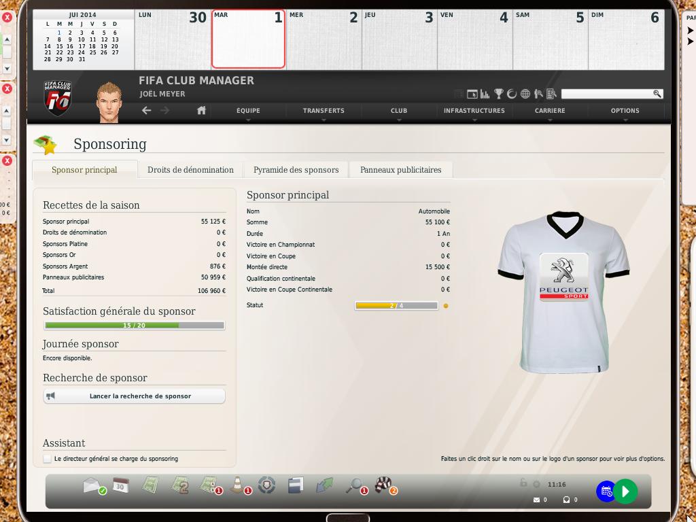696x522 pixels.
Task: Select DIM 6 in the week calendar
Action: (x=626, y=39)
